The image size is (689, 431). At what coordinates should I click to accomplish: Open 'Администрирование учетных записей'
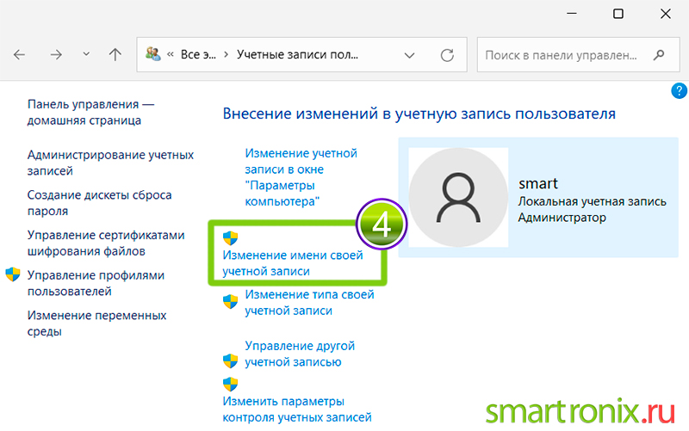(110, 163)
